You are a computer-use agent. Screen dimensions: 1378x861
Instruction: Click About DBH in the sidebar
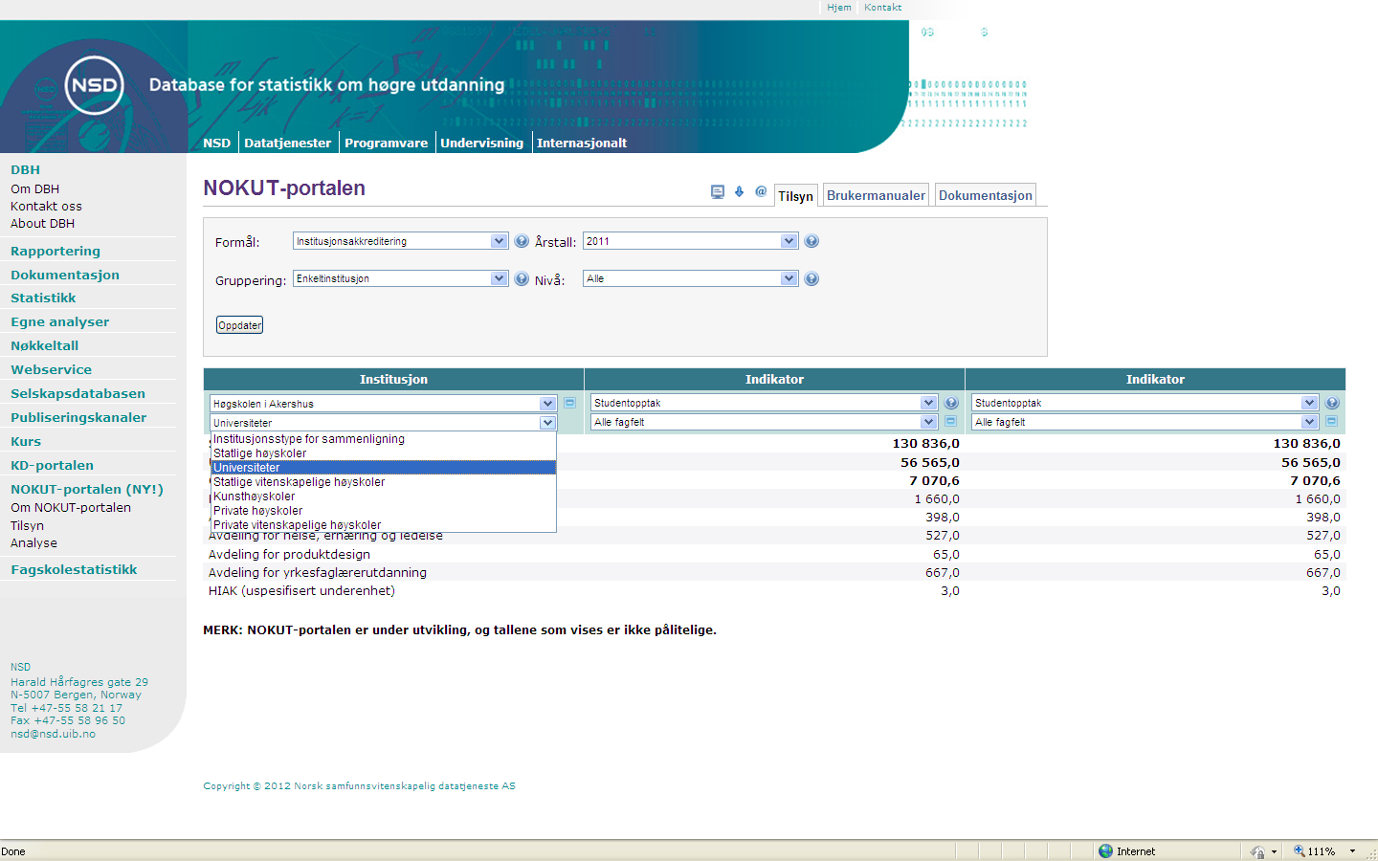[42, 223]
